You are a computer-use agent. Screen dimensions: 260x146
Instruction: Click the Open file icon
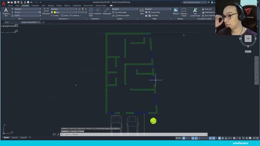[x=12, y=2]
